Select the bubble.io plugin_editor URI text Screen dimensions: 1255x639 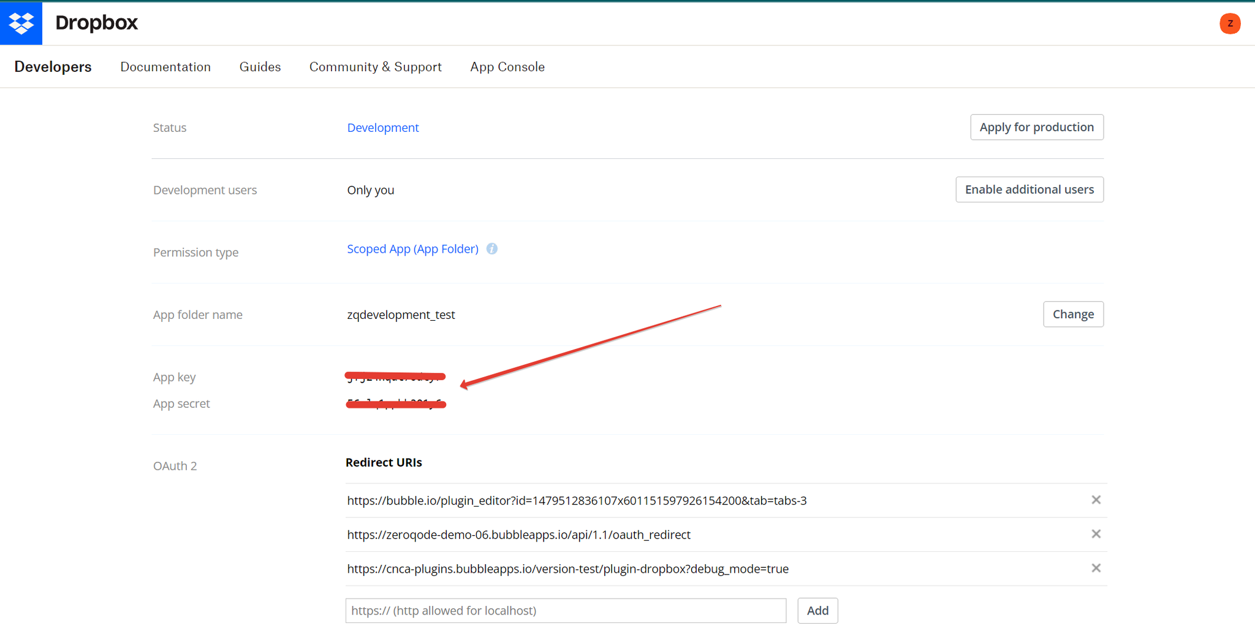[577, 500]
